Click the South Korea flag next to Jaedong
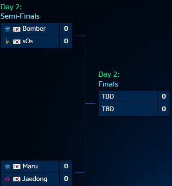This screenshot has height=186, width=172. (17, 179)
